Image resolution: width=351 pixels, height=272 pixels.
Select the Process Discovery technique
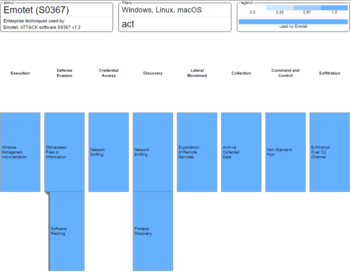tap(153, 231)
